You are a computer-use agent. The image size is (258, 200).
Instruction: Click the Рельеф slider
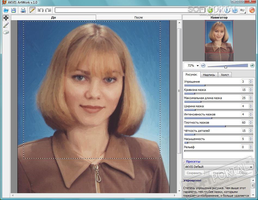pos(219,151)
